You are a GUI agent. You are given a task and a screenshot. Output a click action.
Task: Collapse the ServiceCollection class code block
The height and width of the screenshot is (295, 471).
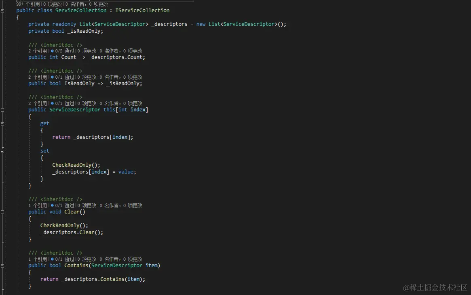pos(2,10)
